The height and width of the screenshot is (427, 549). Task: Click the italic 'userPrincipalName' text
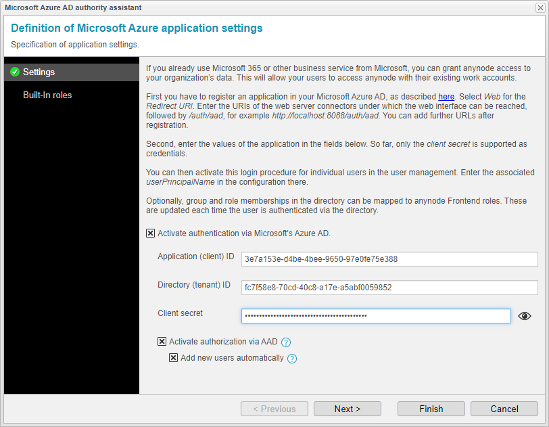pyautogui.click(x=181, y=182)
